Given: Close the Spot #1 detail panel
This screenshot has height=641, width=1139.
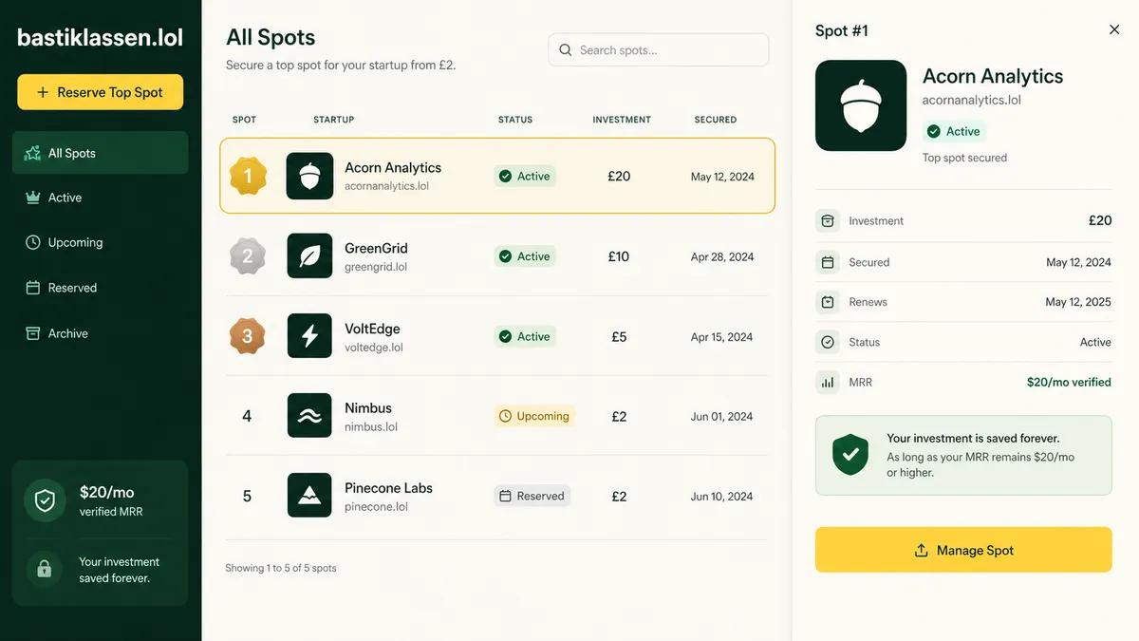Looking at the screenshot, I should click(1114, 29).
